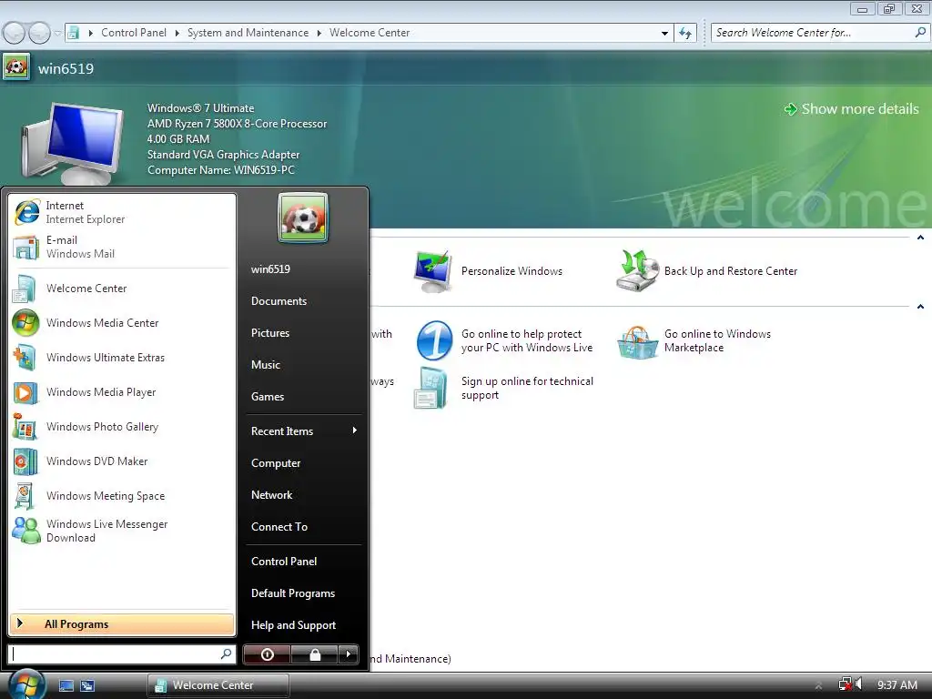The width and height of the screenshot is (932, 699).
Task: Open Back Up and Restore Center icon
Action: coord(637,271)
